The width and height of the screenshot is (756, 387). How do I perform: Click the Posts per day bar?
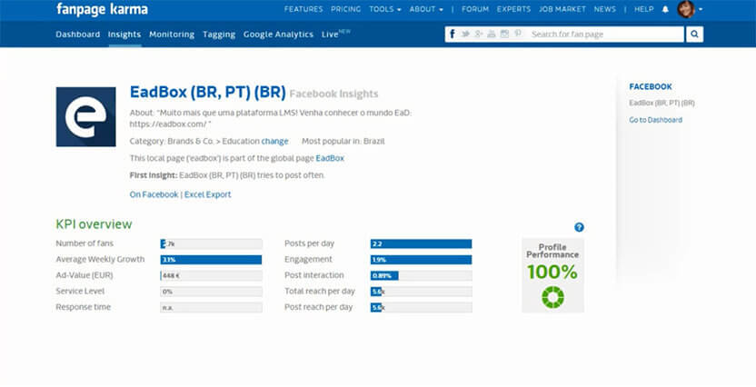(421, 243)
